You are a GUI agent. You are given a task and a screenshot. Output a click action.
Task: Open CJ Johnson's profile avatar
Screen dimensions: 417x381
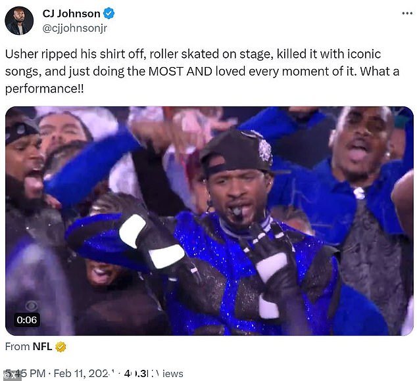[19, 21]
